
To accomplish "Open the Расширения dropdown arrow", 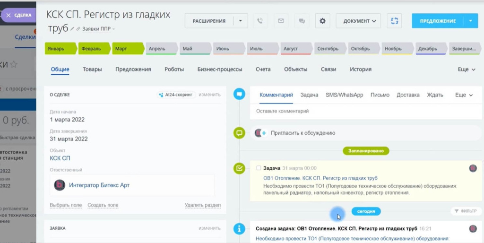I will (241, 21).
